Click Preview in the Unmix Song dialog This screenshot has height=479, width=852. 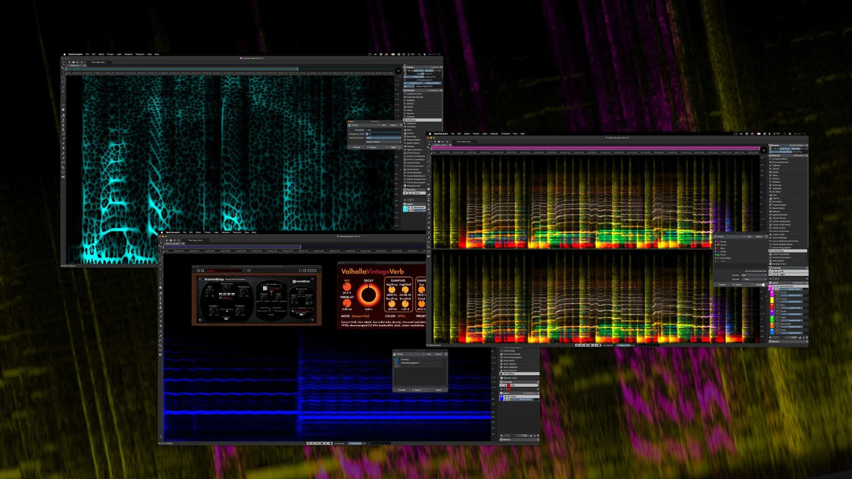(x=722, y=284)
